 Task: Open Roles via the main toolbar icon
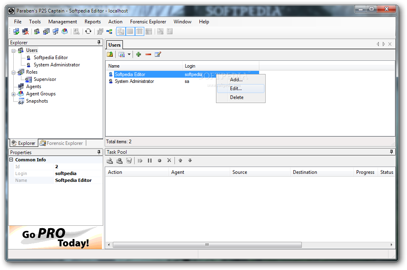point(46,32)
